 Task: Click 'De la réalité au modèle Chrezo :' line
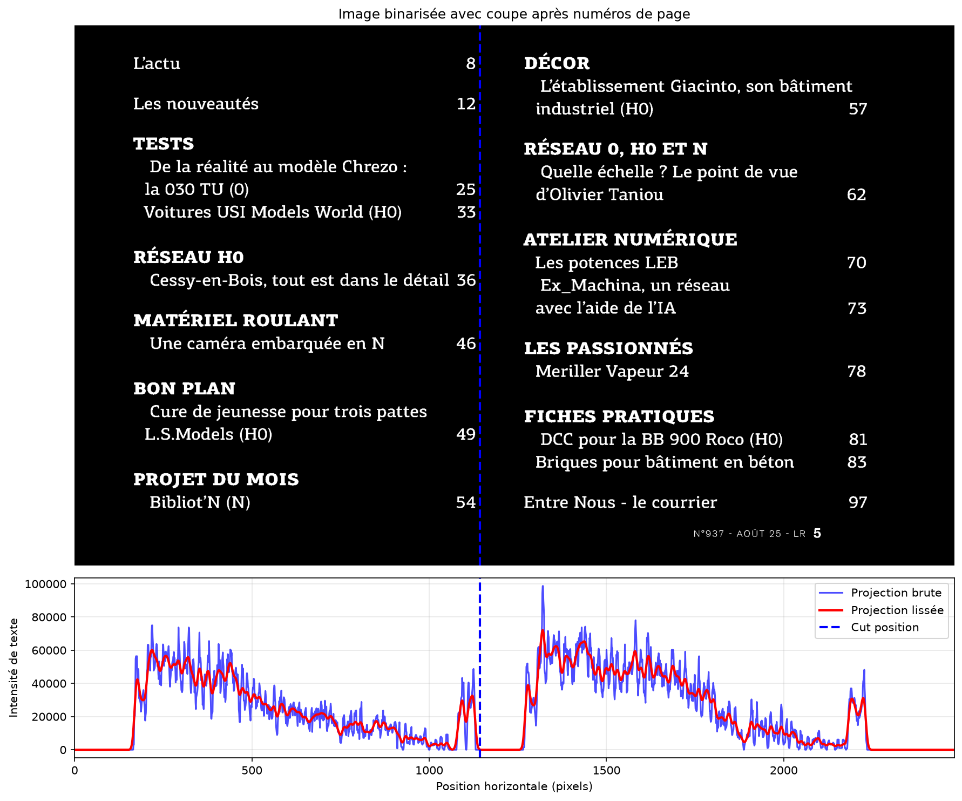(x=278, y=166)
